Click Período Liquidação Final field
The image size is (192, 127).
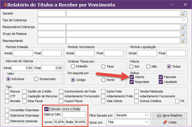(x=176, y=53)
